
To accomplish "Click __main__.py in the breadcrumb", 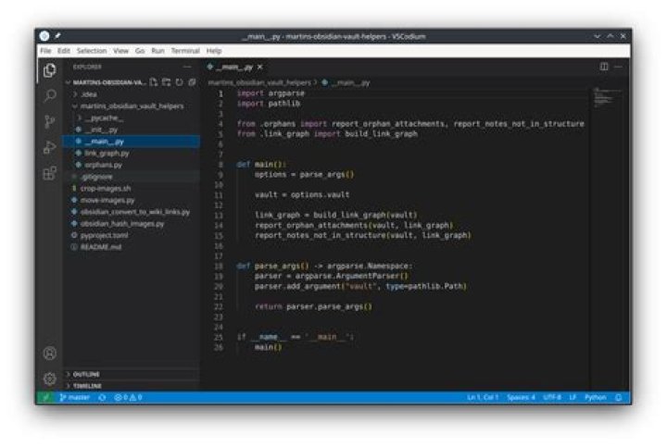I will pyautogui.click(x=346, y=82).
